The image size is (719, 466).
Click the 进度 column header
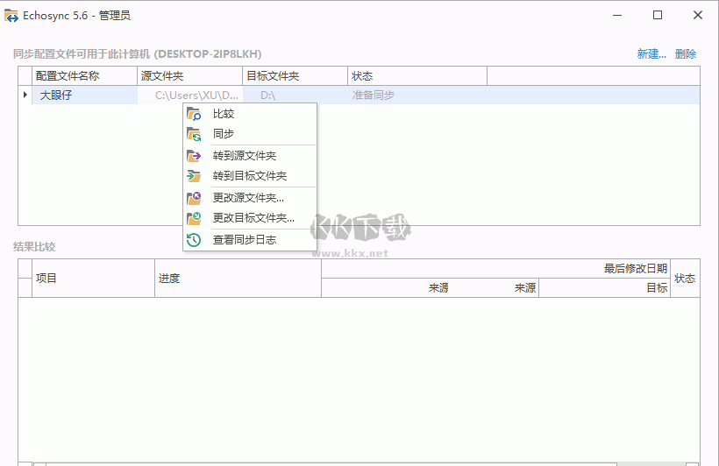click(238, 279)
